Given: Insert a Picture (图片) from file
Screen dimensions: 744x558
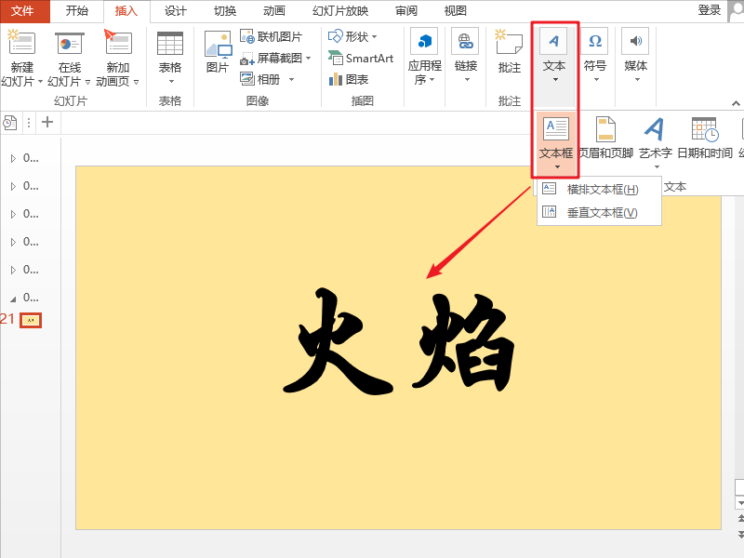Looking at the screenshot, I should click(218, 52).
